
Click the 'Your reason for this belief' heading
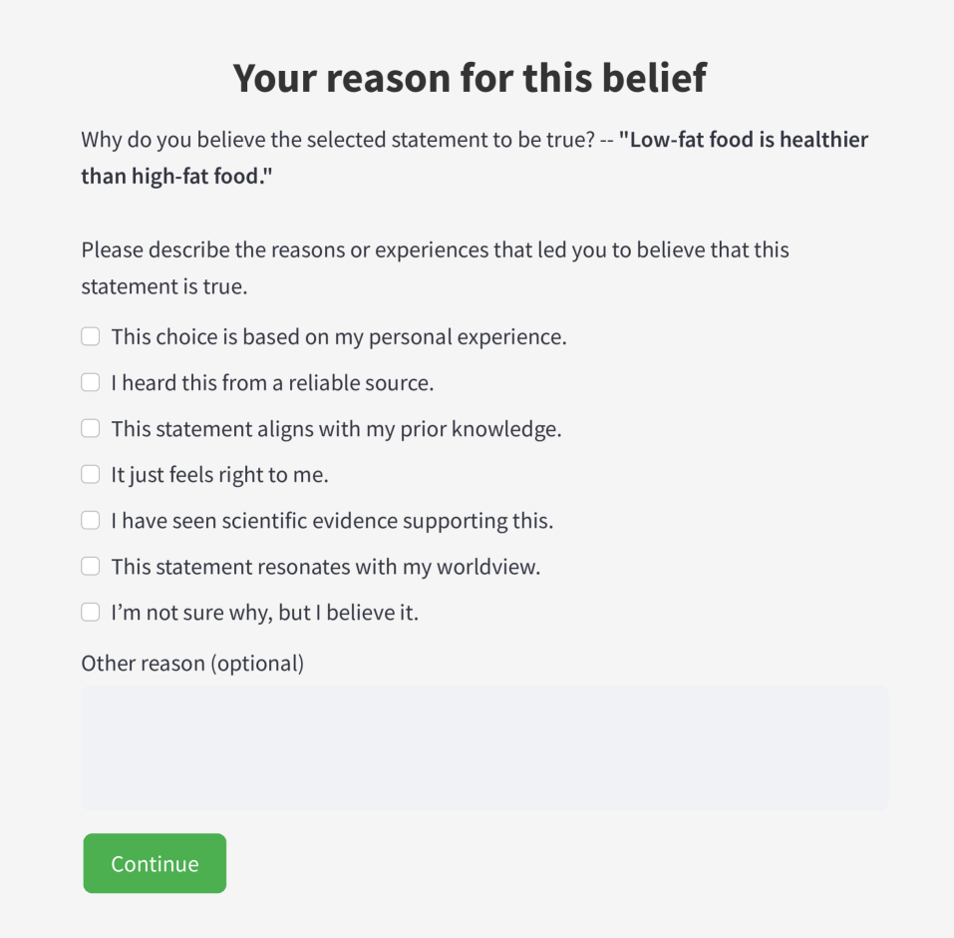pyautogui.click(x=470, y=78)
